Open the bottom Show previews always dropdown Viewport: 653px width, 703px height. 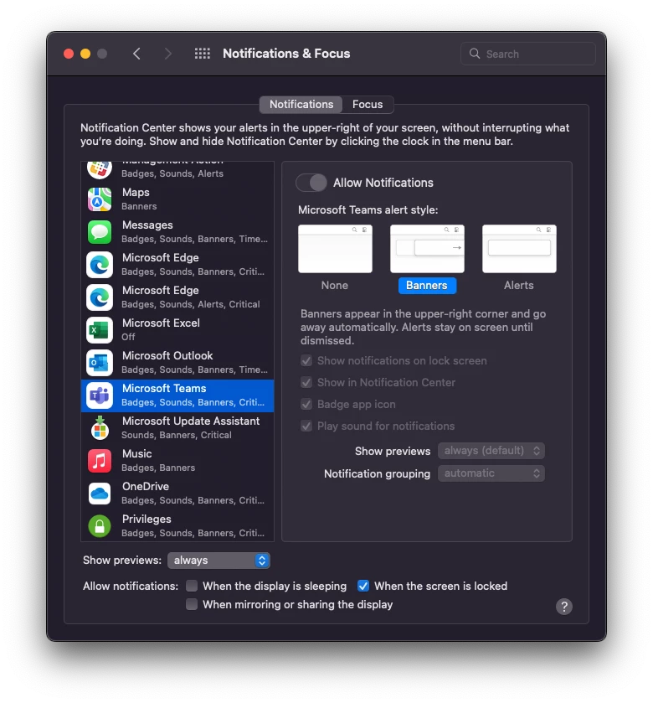(x=219, y=561)
